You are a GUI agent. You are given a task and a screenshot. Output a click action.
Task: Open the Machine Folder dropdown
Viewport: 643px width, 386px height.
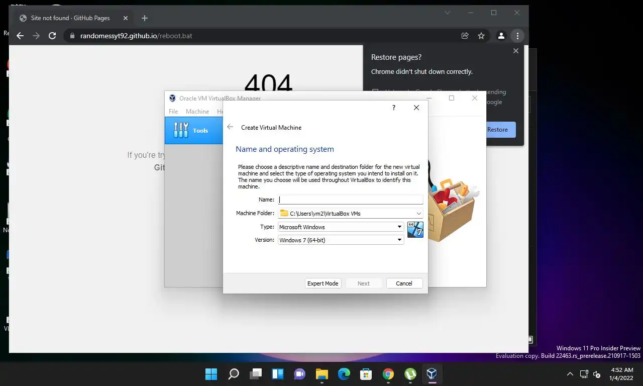pos(418,214)
